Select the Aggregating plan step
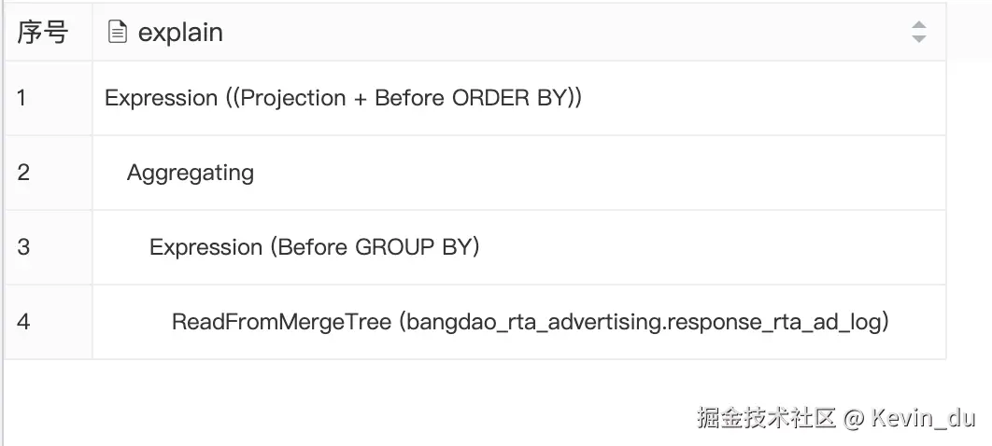Screen dimensions: 992x446 [x=191, y=173]
